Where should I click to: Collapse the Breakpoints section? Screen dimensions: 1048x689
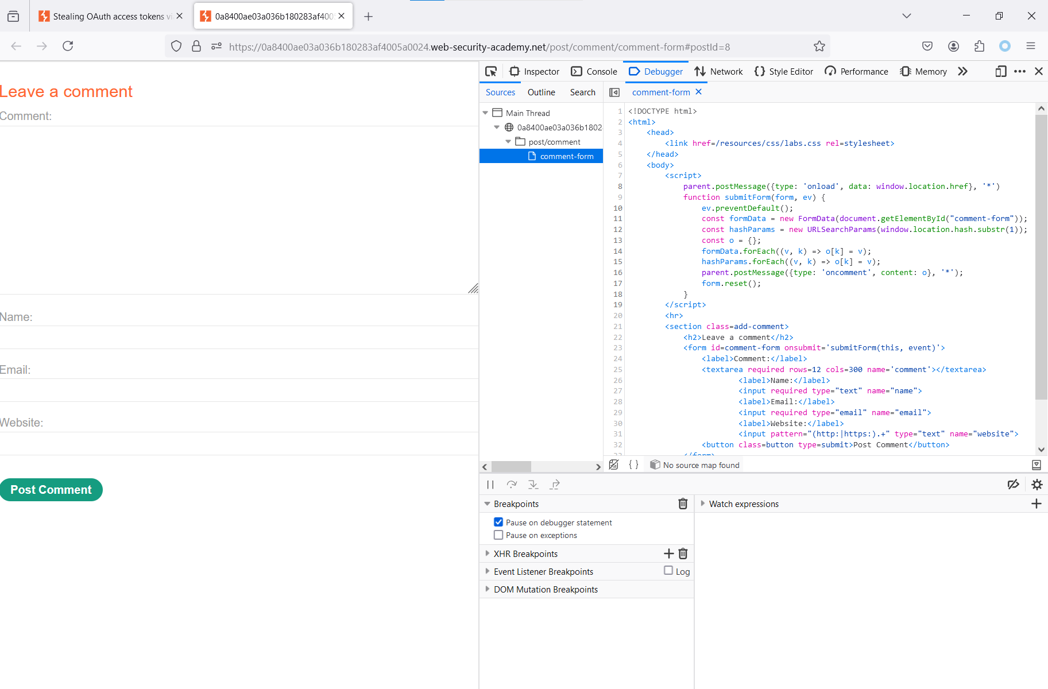click(488, 504)
